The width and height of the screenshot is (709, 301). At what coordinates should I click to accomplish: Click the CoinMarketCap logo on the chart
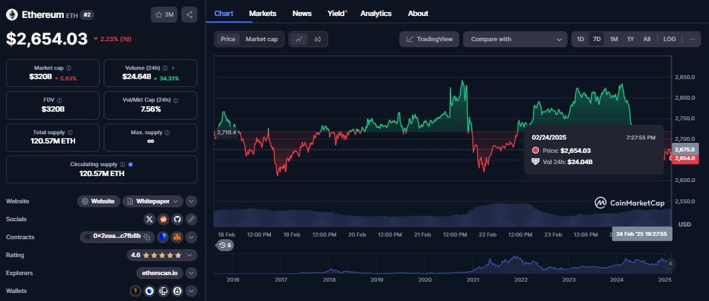click(x=629, y=203)
